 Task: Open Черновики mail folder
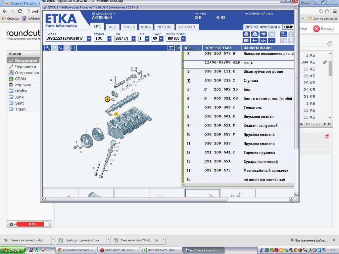click(24, 67)
